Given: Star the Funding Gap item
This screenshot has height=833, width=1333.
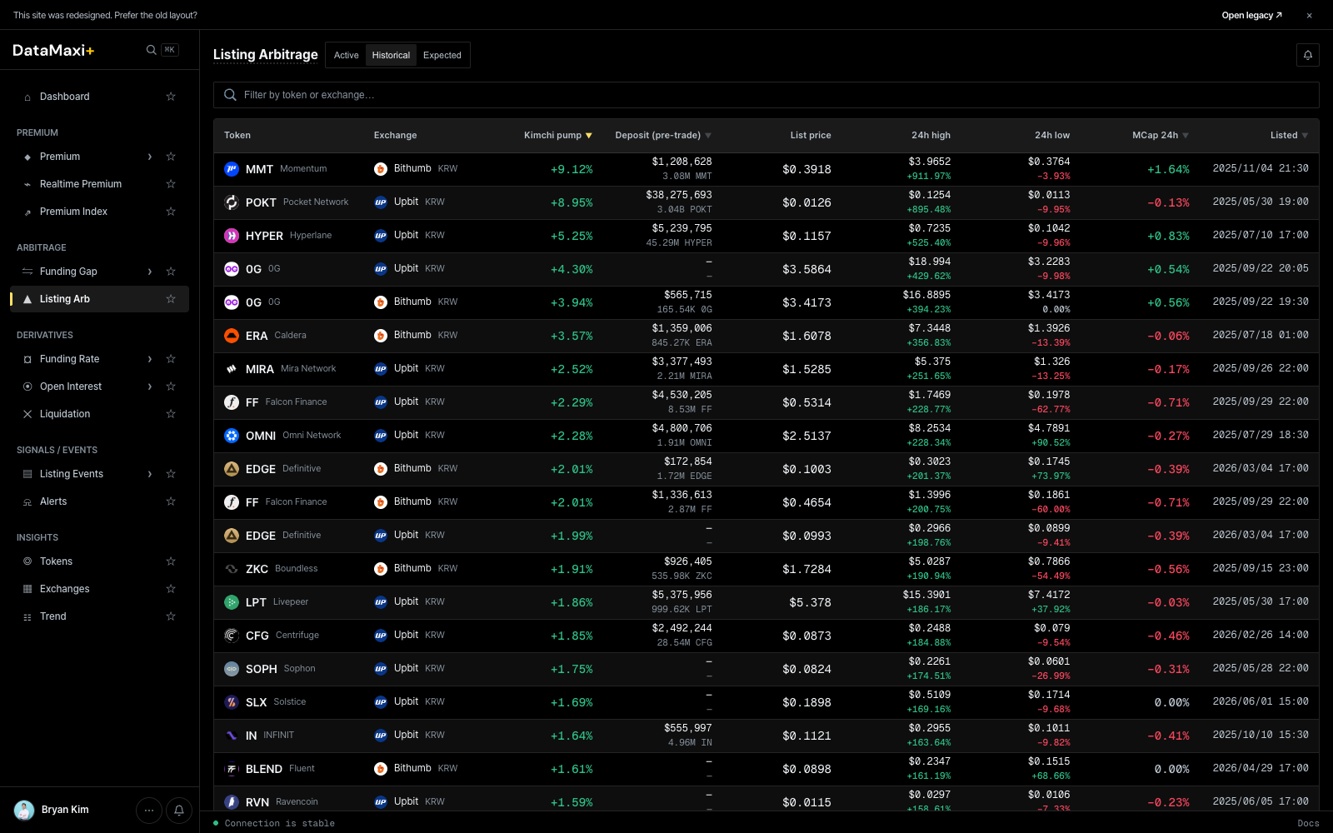Looking at the screenshot, I should point(171,272).
